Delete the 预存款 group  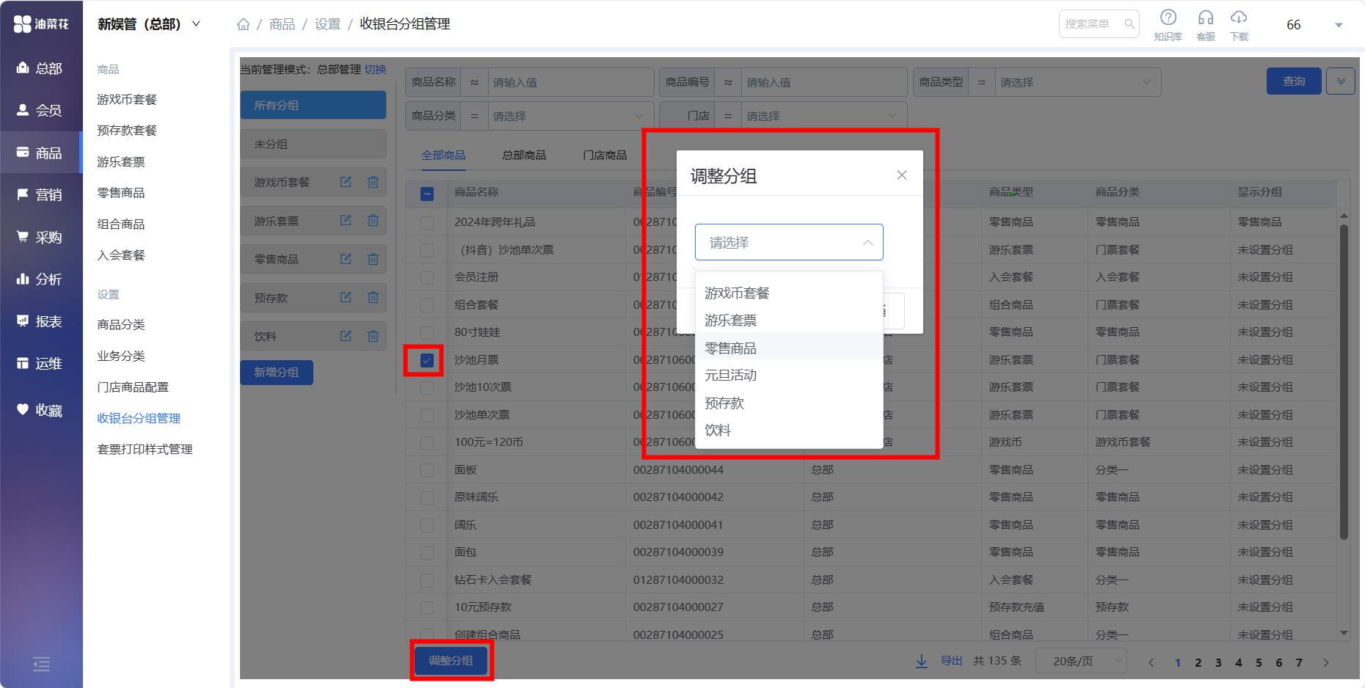pyautogui.click(x=373, y=297)
